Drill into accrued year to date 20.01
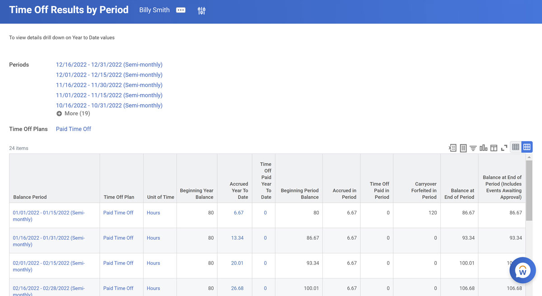This screenshot has height=296, width=542. (x=237, y=263)
